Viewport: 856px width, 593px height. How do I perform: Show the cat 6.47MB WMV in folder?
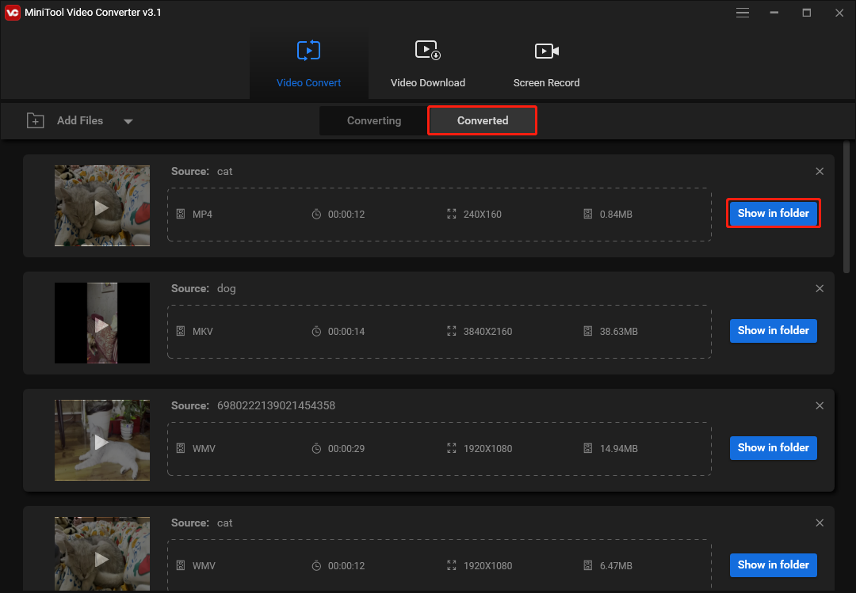(773, 565)
